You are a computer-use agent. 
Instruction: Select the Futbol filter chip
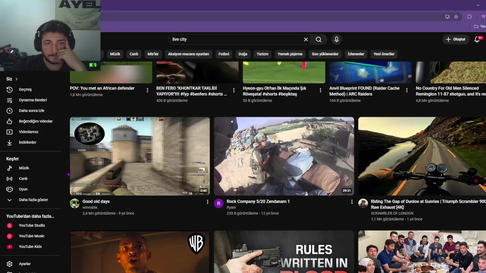224,54
